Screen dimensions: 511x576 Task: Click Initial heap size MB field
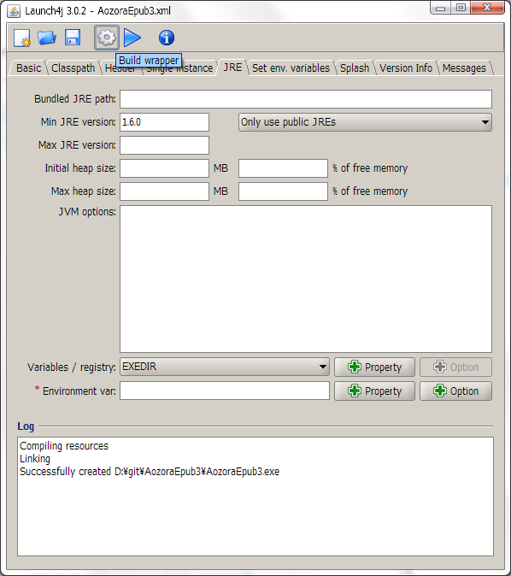(x=164, y=168)
